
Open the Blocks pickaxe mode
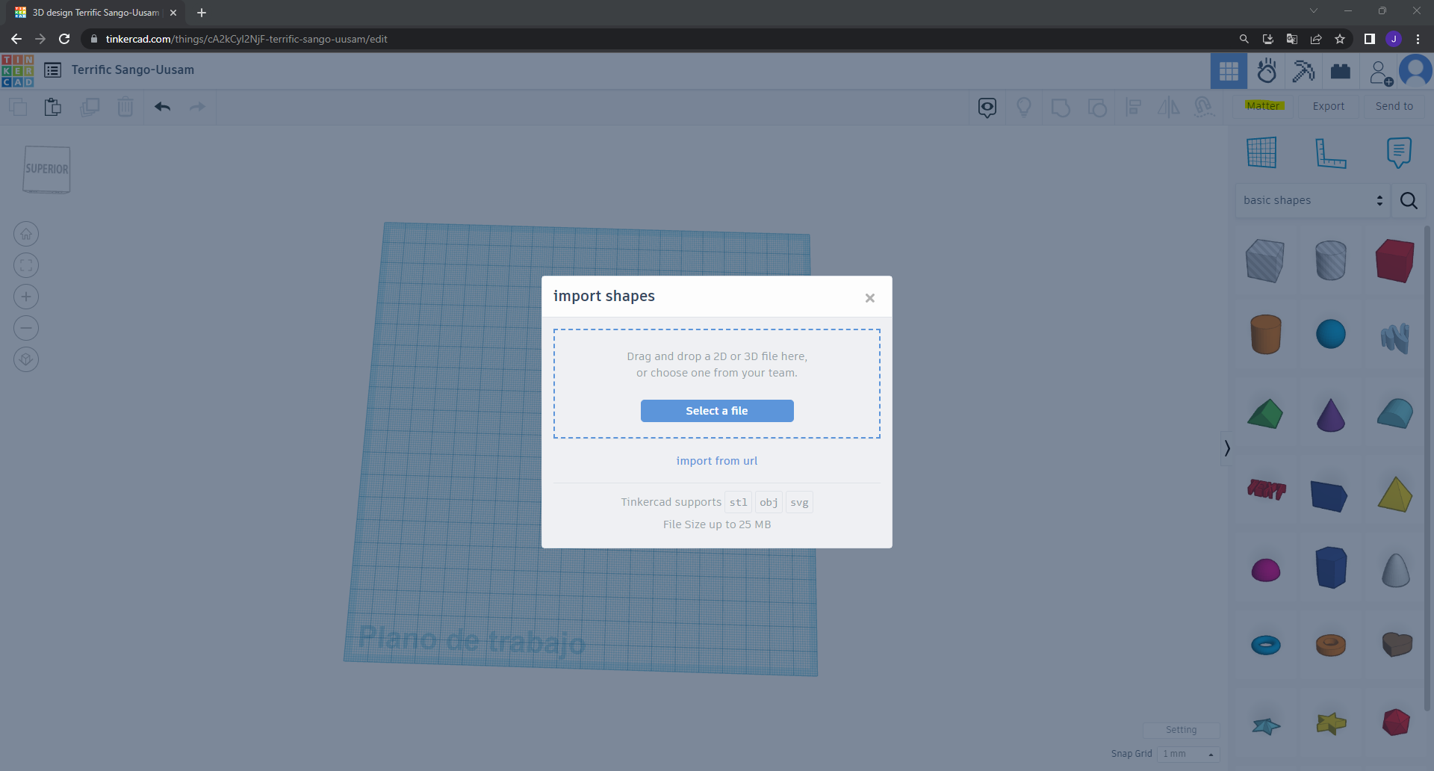[1303, 71]
